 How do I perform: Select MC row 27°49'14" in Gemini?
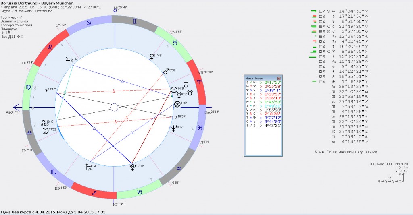[350, 132]
